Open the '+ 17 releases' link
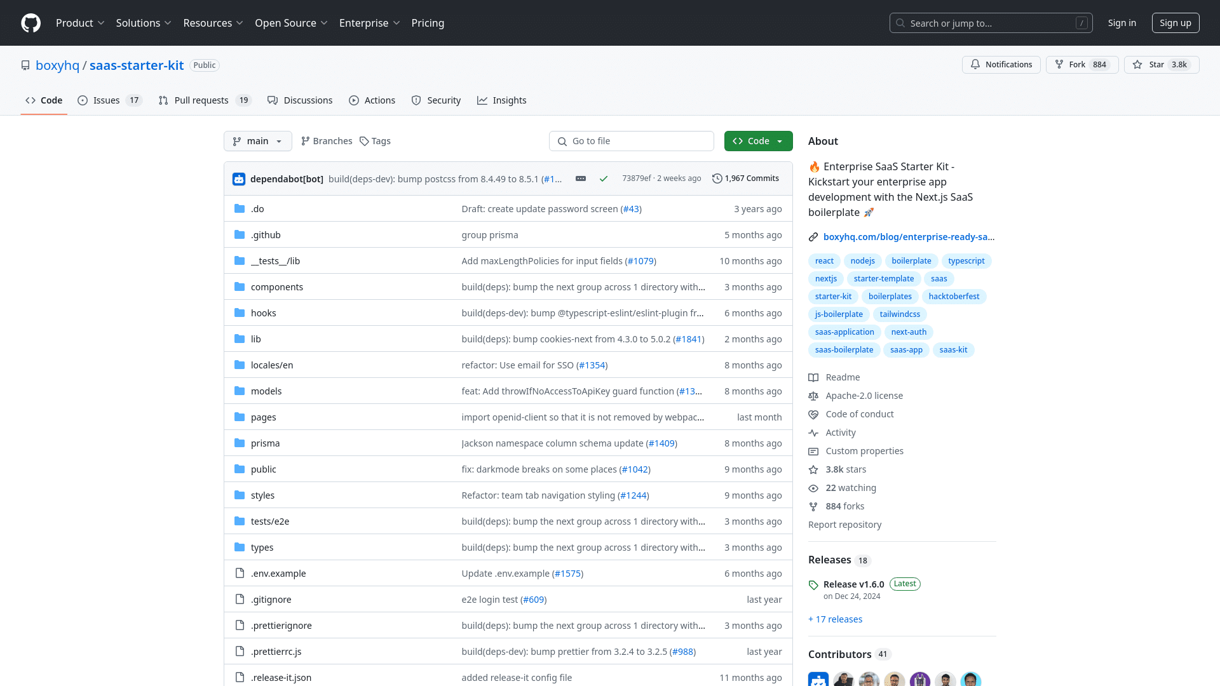Viewport: 1220px width, 686px height. (x=834, y=619)
